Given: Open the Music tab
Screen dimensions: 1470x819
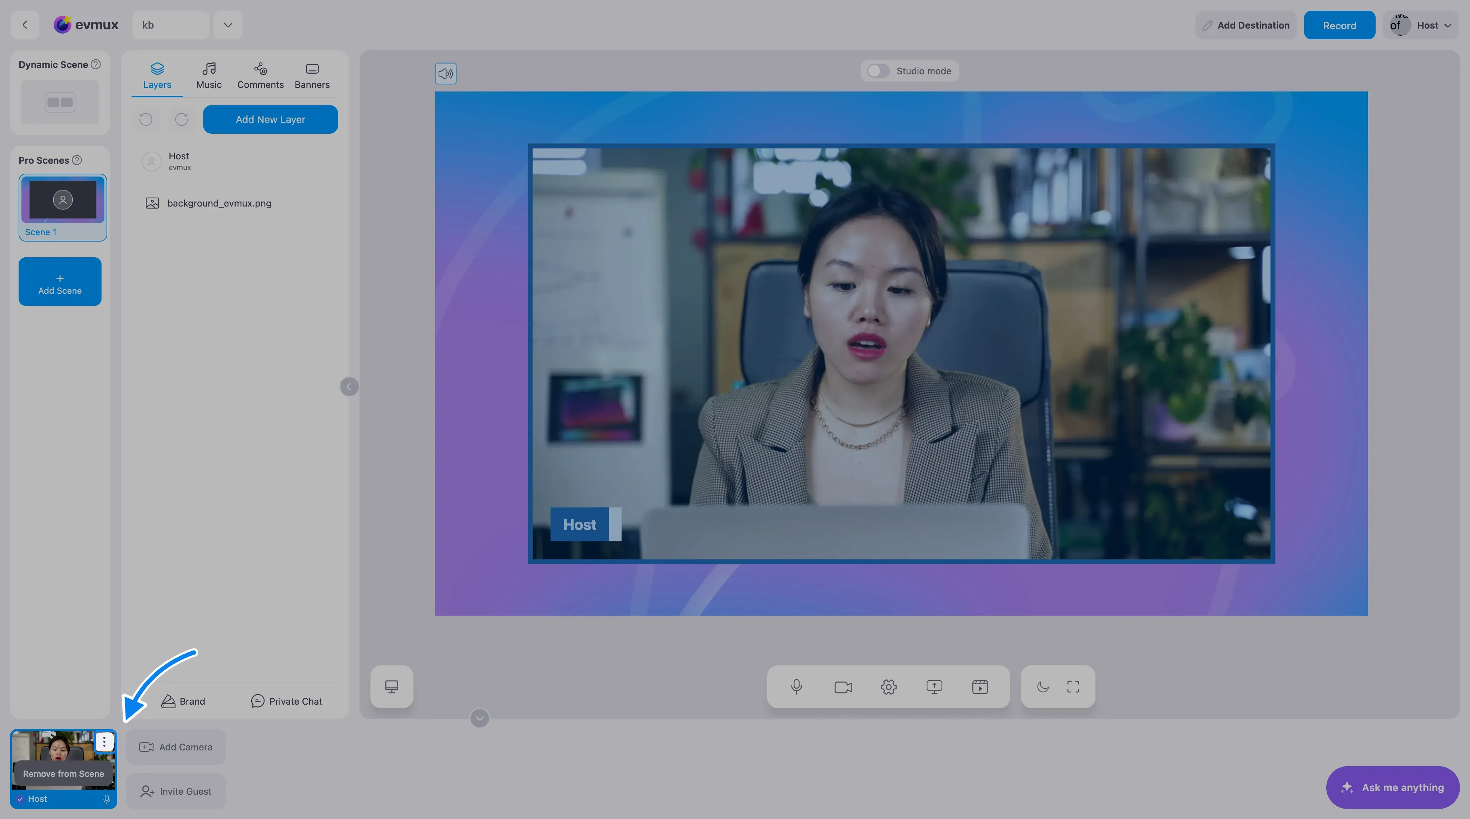Looking at the screenshot, I should pyautogui.click(x=209, y=76).
